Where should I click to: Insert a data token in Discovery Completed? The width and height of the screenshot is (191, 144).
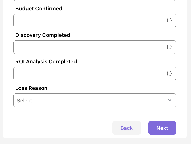tap(169, 47)
